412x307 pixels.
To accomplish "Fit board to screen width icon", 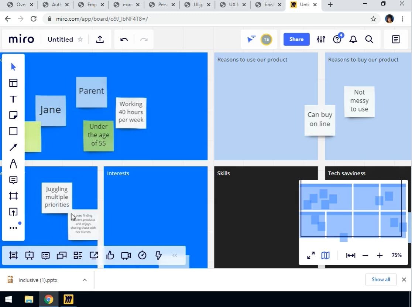I will [x=350, y=255].
